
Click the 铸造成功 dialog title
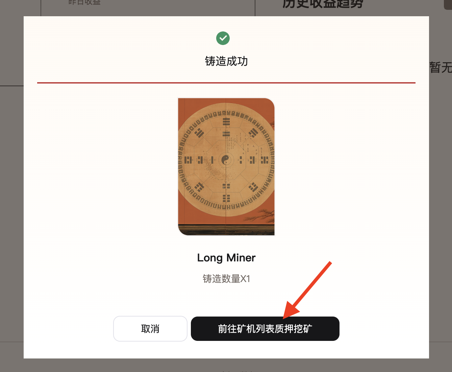click(226, 61)
